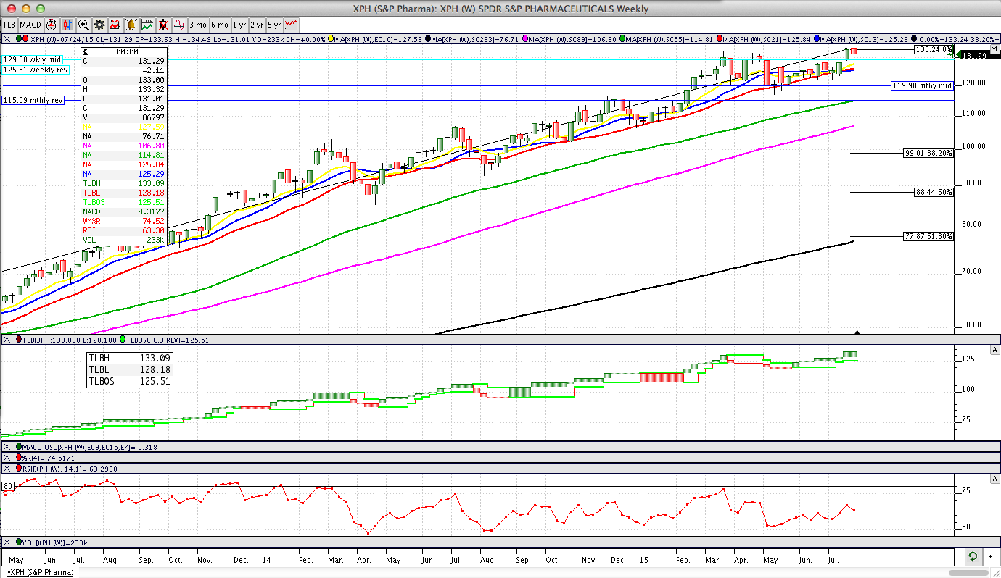Click the stopwatch timer icon in toolbar
This screenshot has width=1001, height=578.
coord(52,24)
